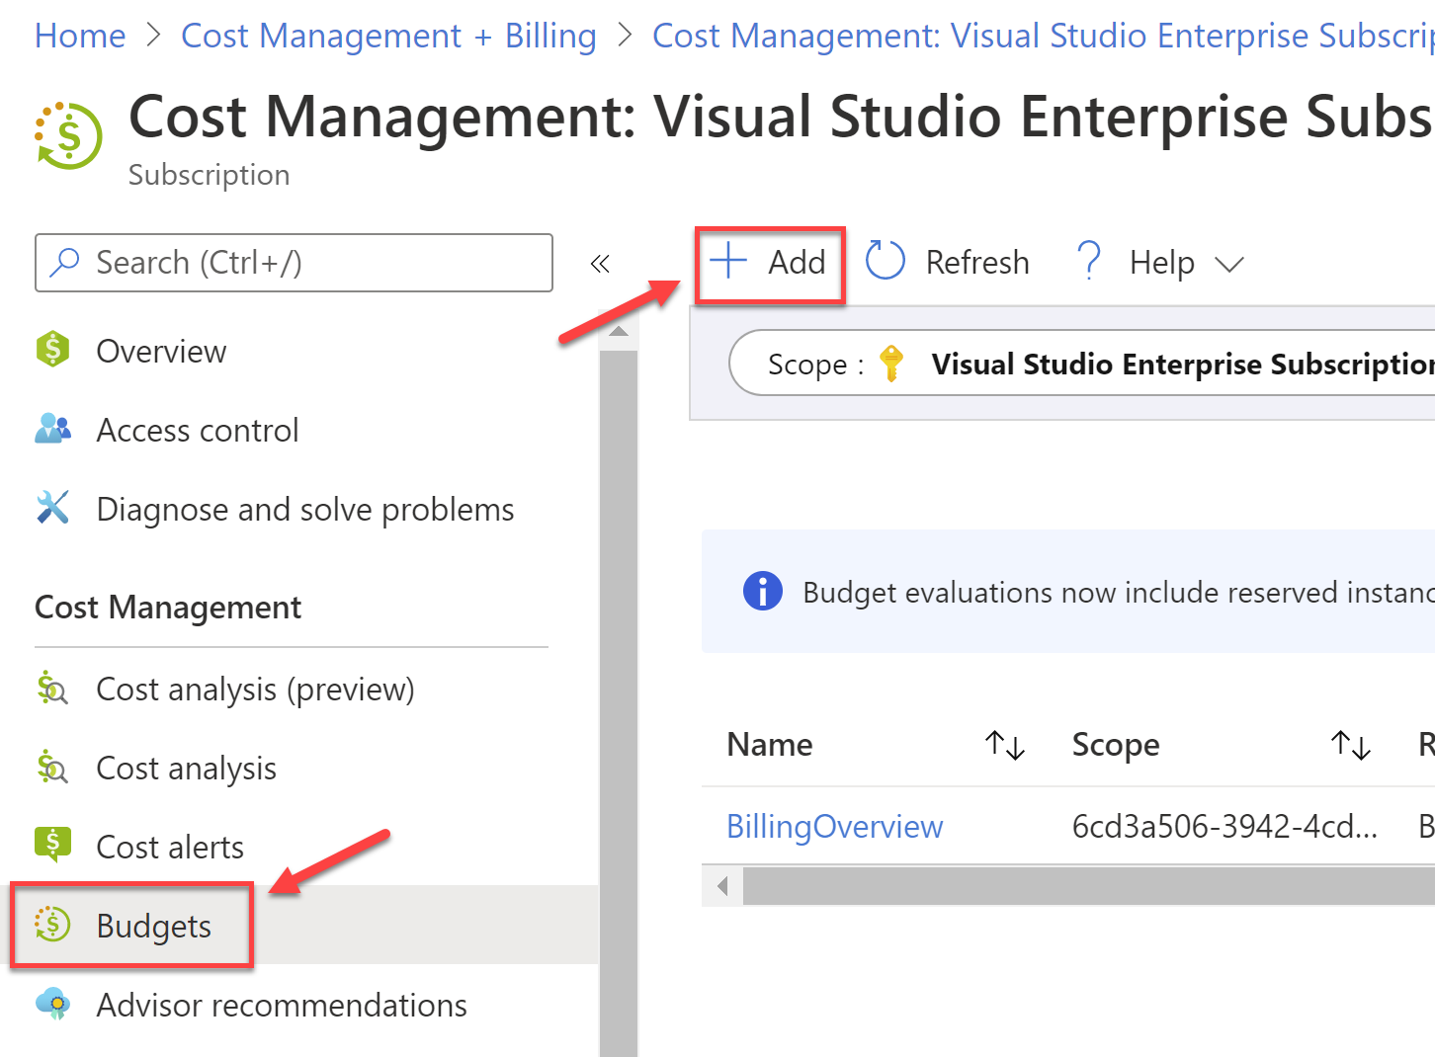Click table horizontal scroll left arrow

pyautogui.click(x=722, y=885)
